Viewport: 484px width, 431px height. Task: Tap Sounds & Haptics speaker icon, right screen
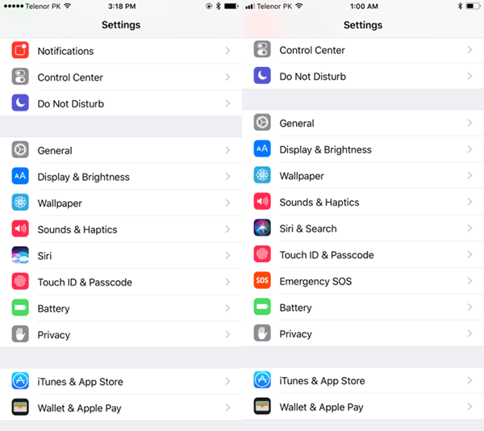pyautogui.click(x=262, y=202)
